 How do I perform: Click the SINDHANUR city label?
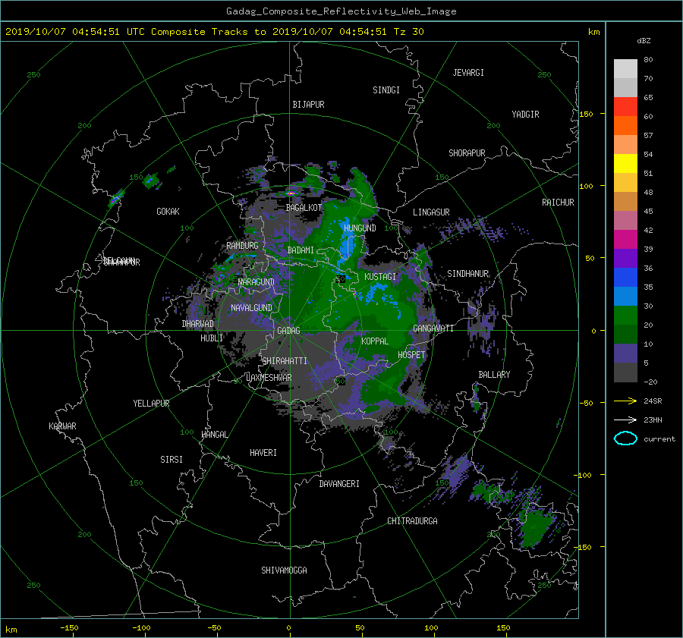pos(467,274)
